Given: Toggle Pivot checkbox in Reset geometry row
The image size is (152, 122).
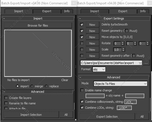Looking at the screenshot, I should click(x=126, y=31).
